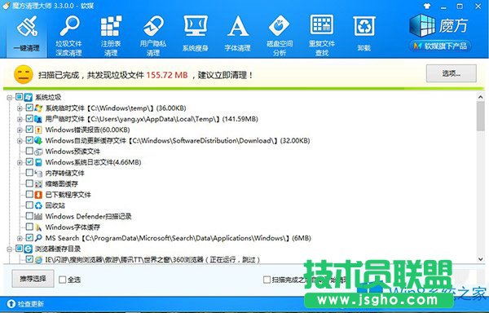This screenshot has height=313, width=489.
Task: Click the Windows错误报告 warning icon
Action: 38,130
